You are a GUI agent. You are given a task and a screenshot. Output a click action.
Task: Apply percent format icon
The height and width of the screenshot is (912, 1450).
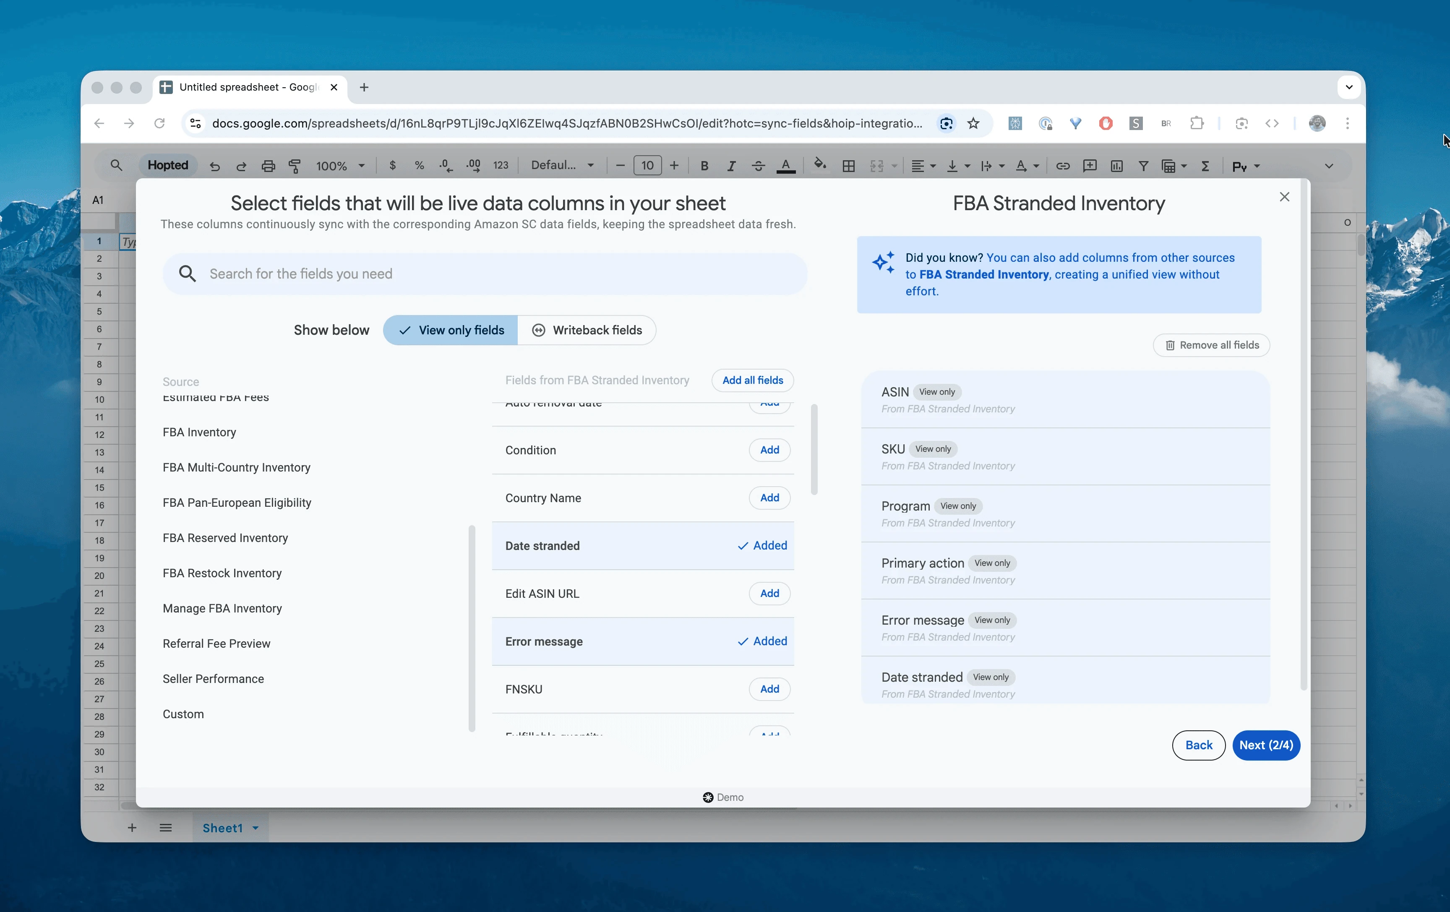point(419,166)
